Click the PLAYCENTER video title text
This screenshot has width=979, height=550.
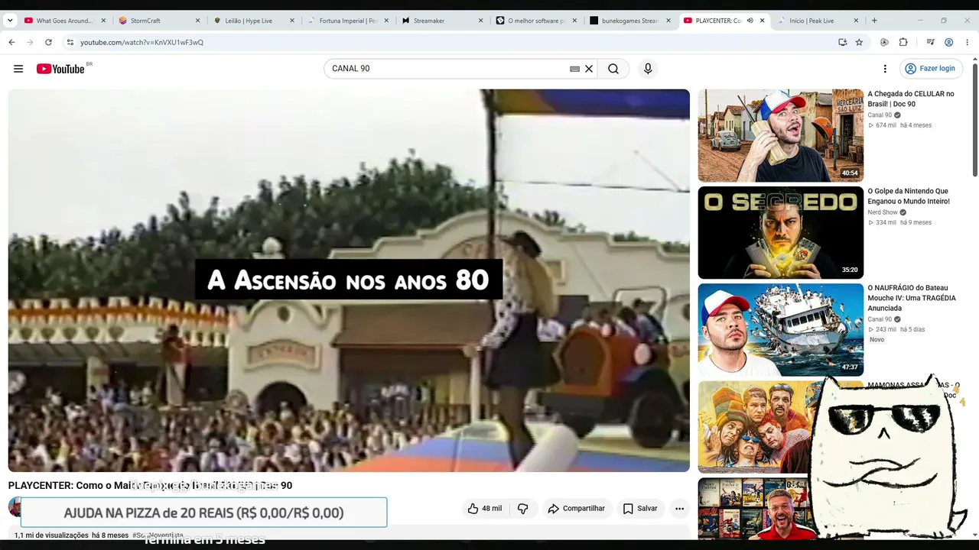[150, 485]
